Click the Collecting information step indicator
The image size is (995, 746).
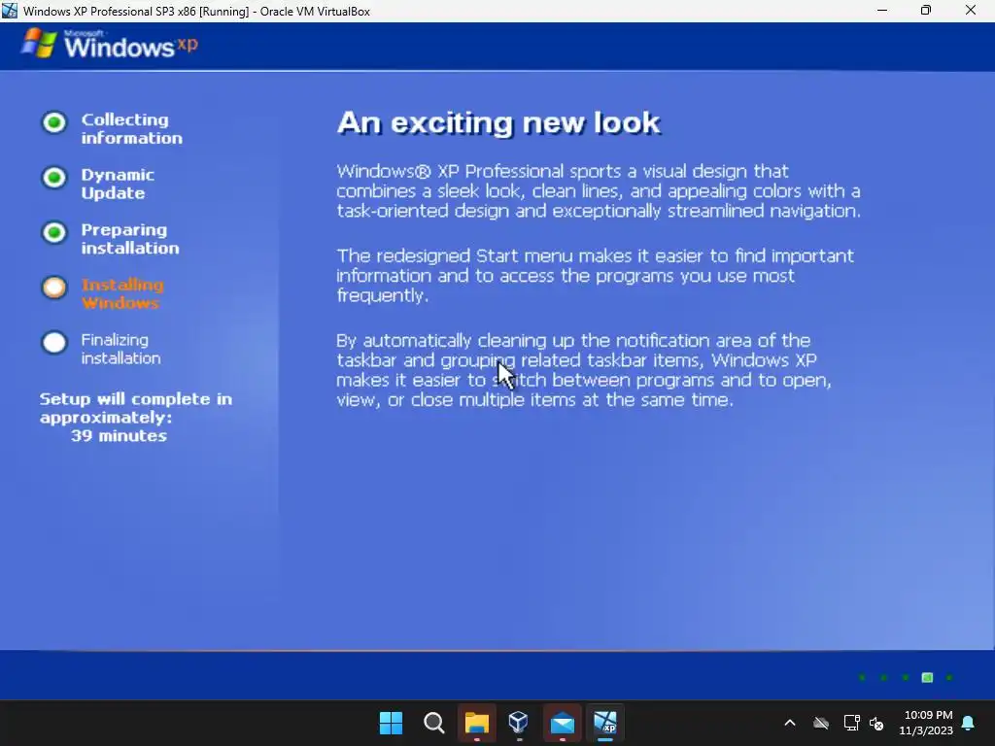coord(54,122)
